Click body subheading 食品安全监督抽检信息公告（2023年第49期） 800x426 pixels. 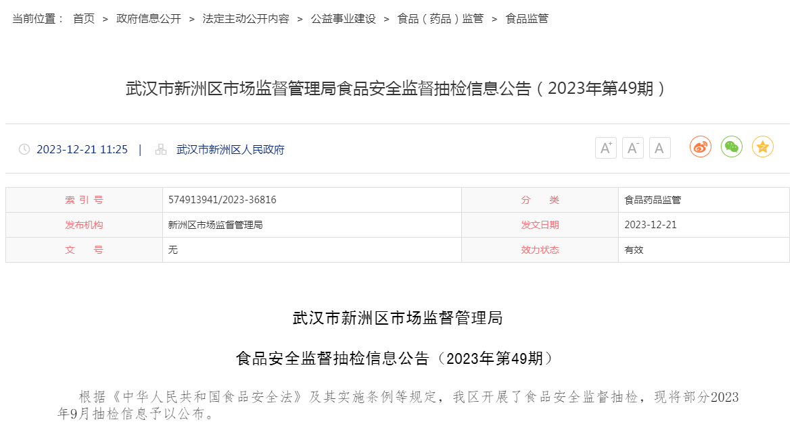396,358
